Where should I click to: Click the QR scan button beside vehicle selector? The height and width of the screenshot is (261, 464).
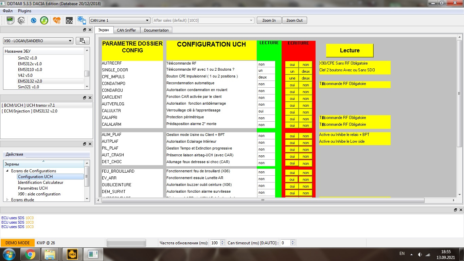pos(83,41)
